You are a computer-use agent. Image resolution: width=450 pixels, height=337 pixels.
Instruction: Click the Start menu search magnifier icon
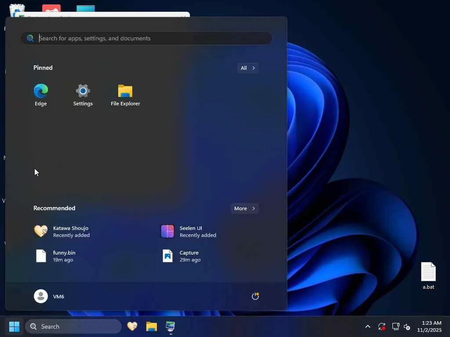(30, 38)
